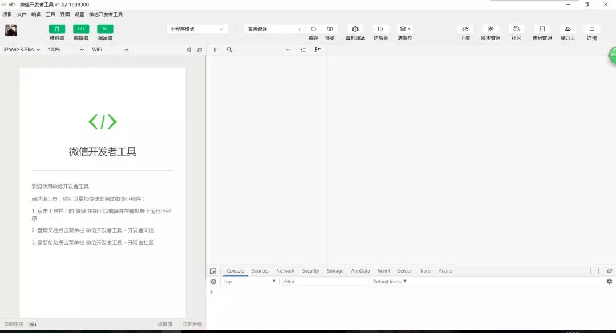Open the 界面 interface menu
The height and width of the screenshot is (333, 616).
pos(65,14)
